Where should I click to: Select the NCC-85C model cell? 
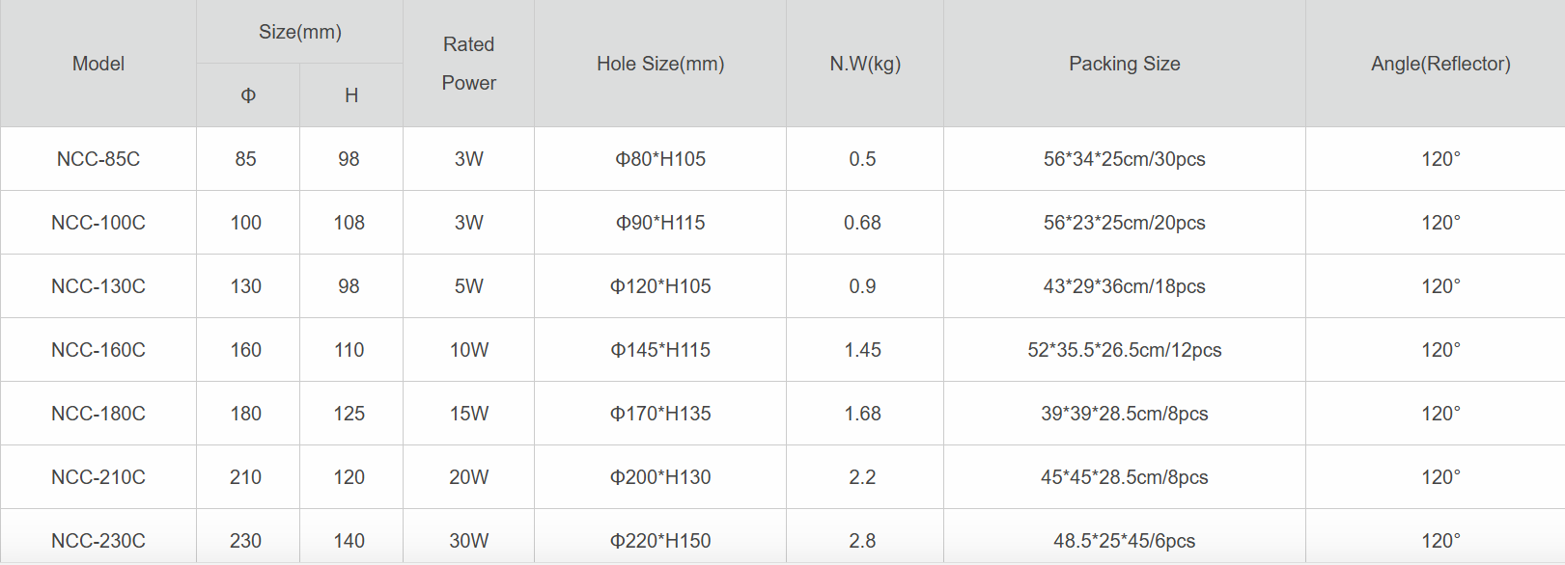(98, 159)
